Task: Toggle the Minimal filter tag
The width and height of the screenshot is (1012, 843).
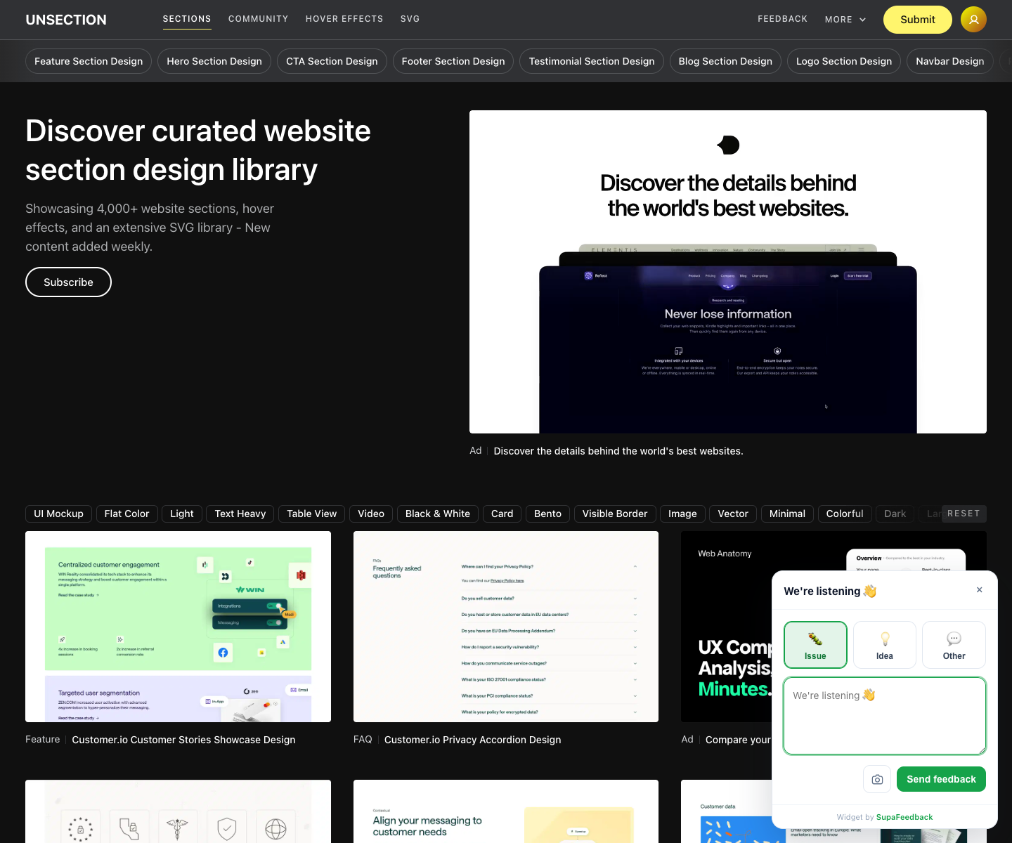Action: 787,514
